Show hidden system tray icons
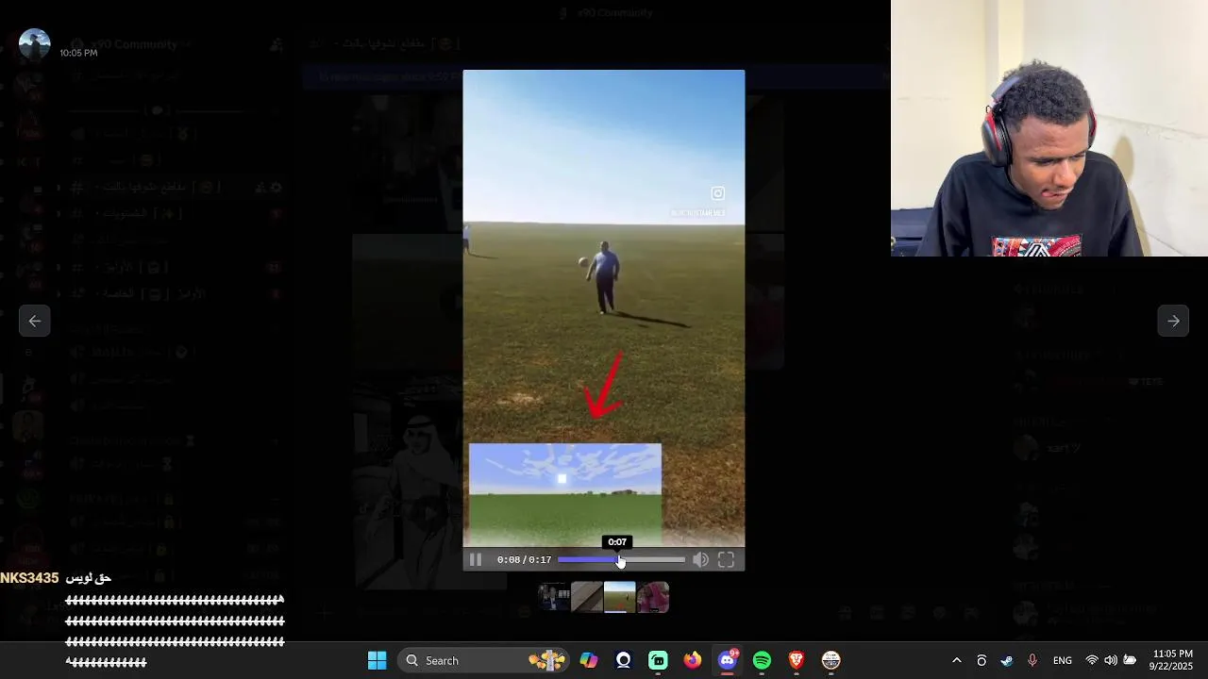The width and height of the screenshot is (1208, 679). (x=956, y=660)
